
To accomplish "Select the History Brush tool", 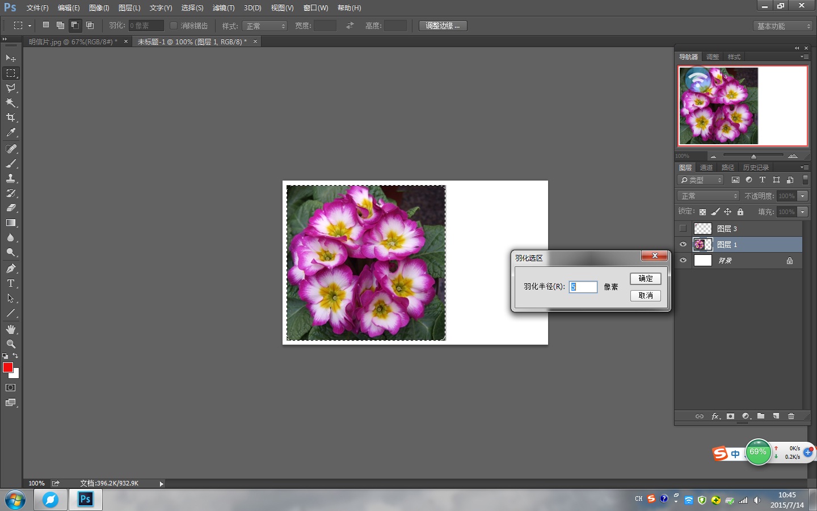I will 10,193.
